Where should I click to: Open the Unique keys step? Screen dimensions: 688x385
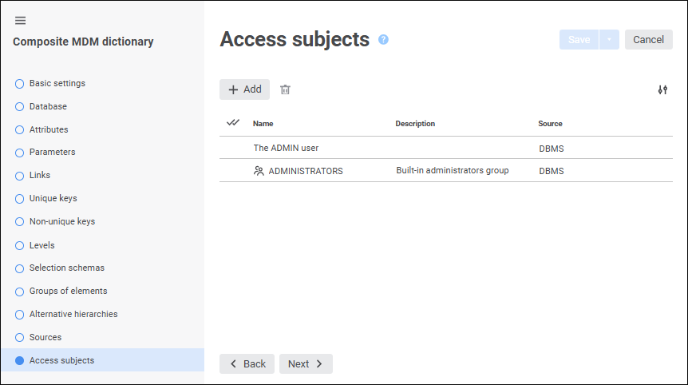(x=53, y=198)
